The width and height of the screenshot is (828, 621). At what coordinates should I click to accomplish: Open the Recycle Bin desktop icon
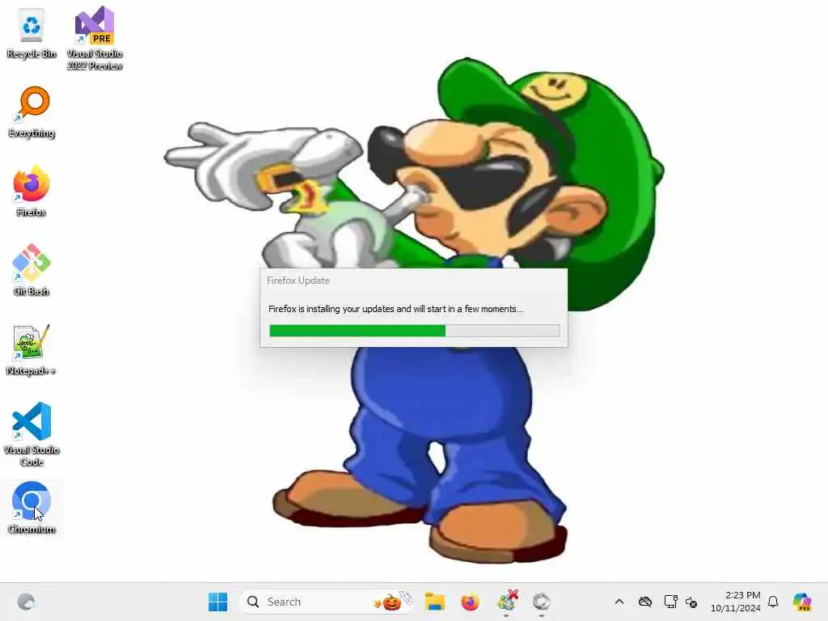(x=32, y=34)
